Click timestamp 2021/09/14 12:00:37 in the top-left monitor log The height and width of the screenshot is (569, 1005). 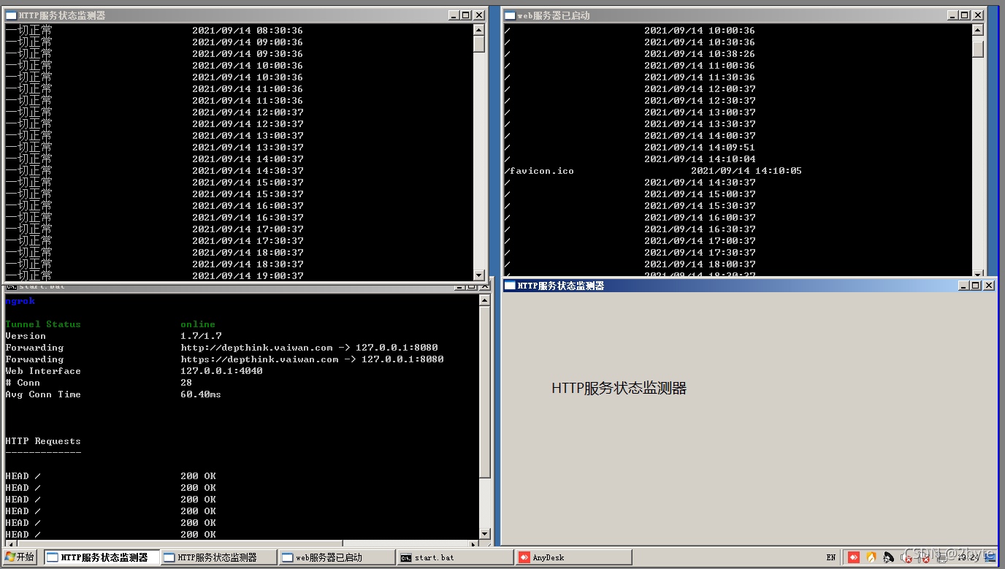(248, 112)
